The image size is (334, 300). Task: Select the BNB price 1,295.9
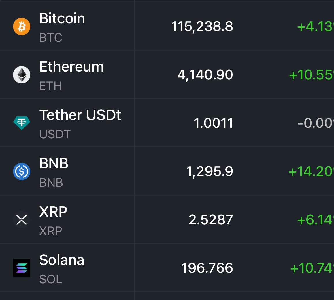[x=210, y=172]
